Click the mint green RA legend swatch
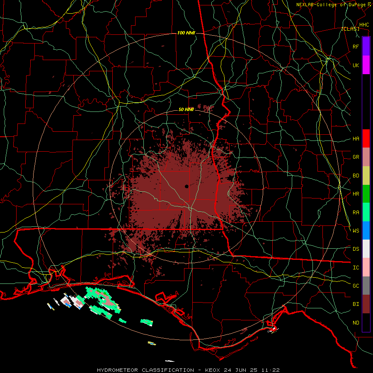 click(366, 212)
